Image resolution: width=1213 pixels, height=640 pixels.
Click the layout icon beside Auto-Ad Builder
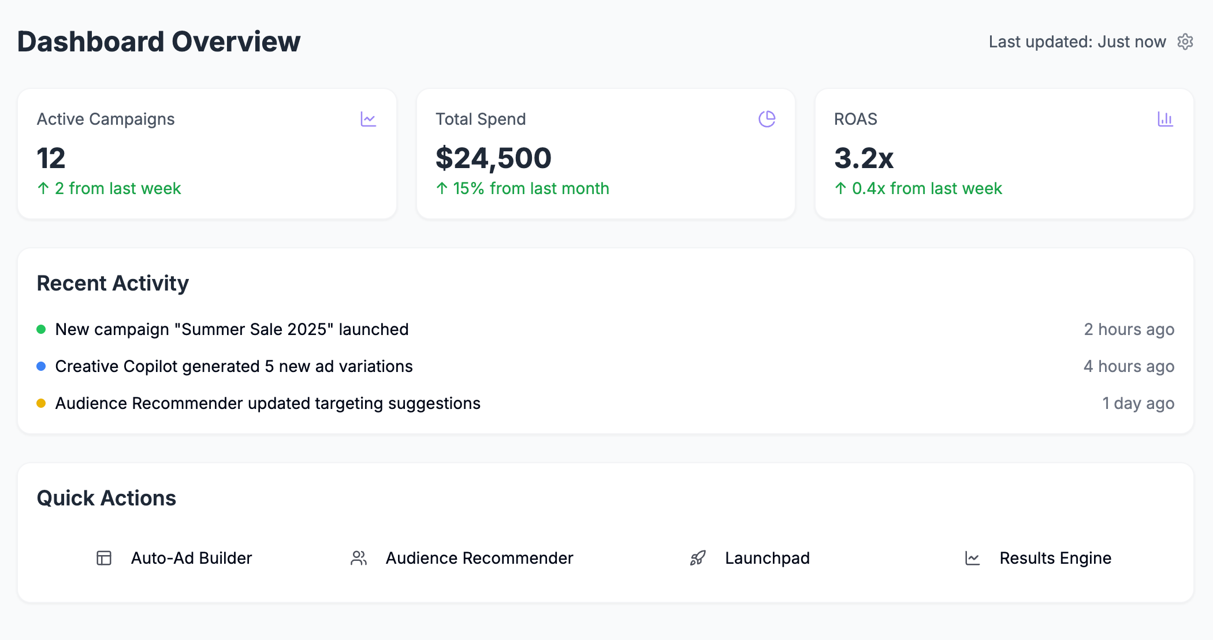click(x=104, y=558)
